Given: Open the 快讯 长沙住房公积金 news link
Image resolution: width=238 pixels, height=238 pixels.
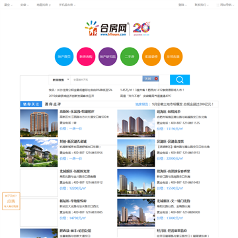Looking at the screenshot, I should 81,90.
